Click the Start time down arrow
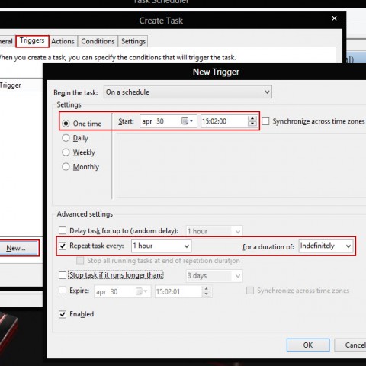This screenshot has width=366, height=366. 252,124
